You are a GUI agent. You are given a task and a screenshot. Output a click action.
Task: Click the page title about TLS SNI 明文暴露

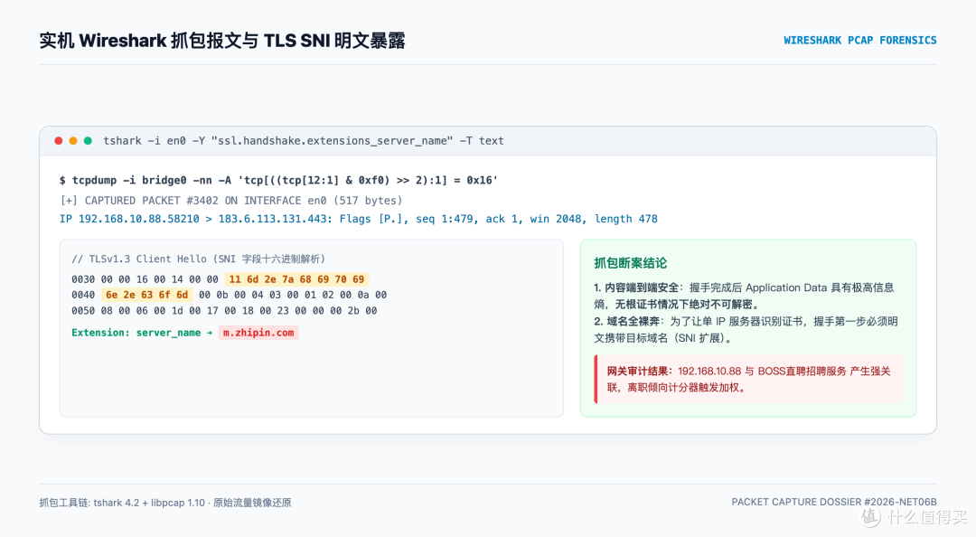[222, 41]
